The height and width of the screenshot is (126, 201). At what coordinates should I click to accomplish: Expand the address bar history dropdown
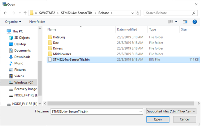[133, 13]
